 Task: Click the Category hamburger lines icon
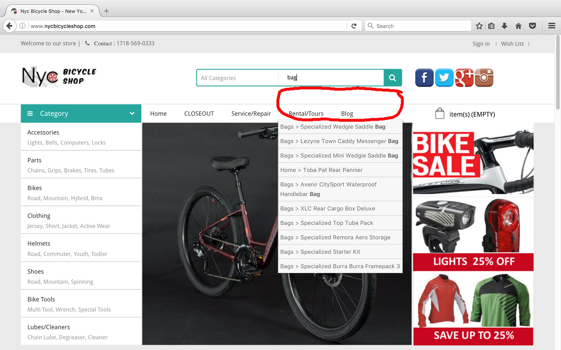pos(30,114)
